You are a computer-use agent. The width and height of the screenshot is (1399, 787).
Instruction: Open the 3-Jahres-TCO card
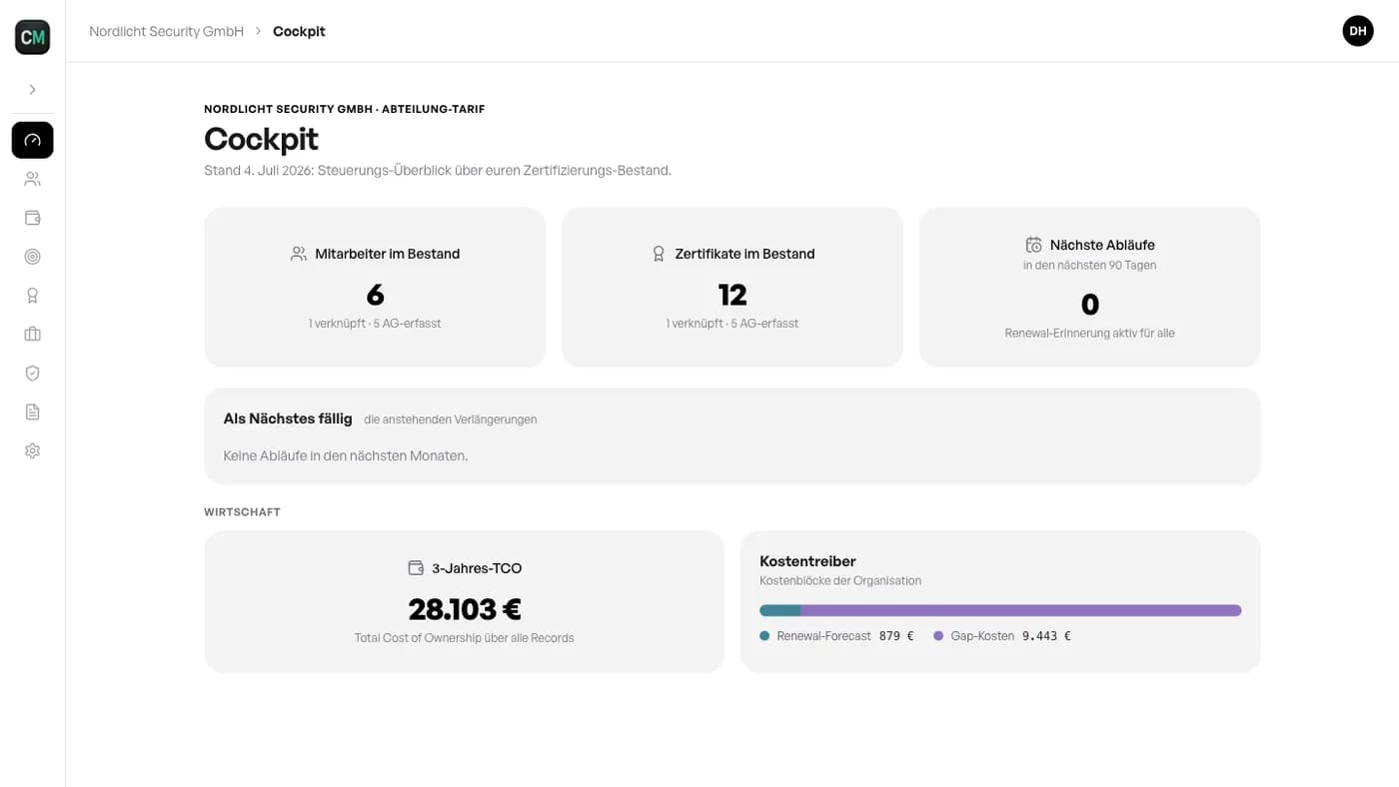464,601
